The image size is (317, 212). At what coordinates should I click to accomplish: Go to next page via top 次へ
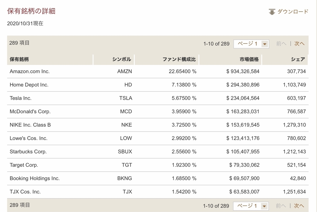tap(299, 44)
